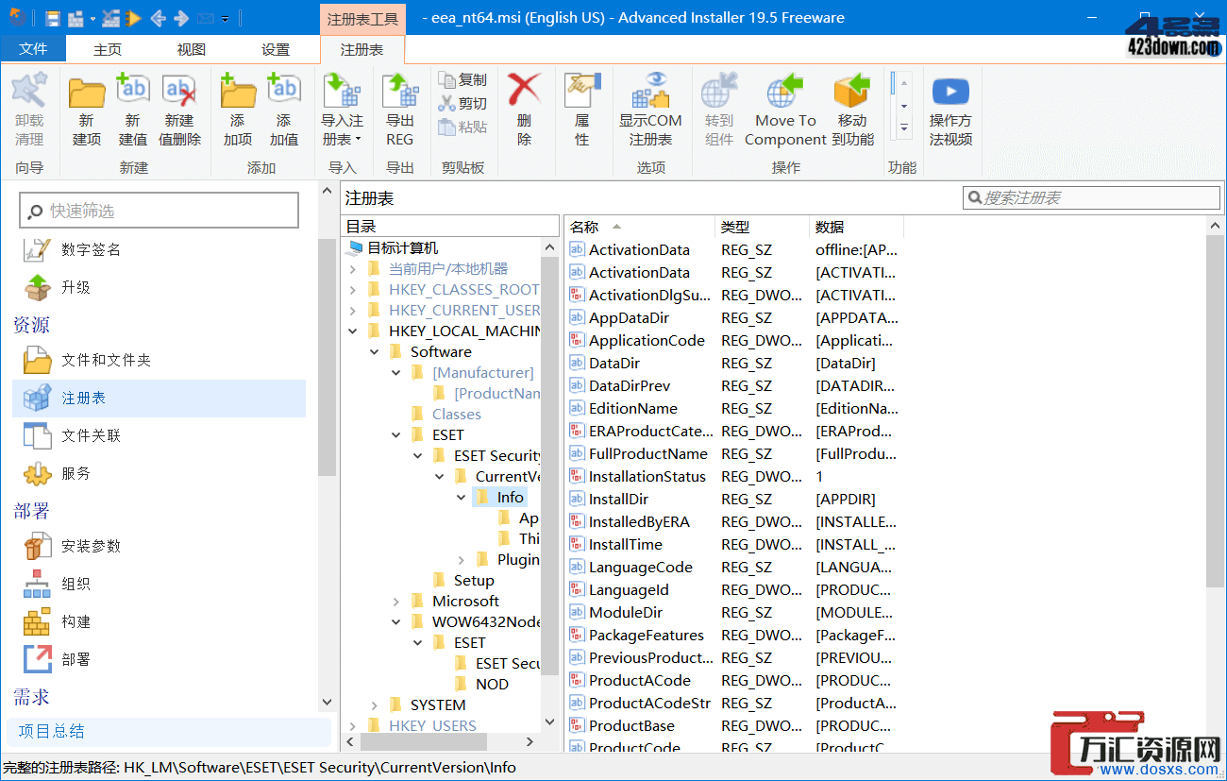Viewport: 1227px width, 781px height.
Task: Click the left sidebar scroll down arrow
Action: coord(327,702)
